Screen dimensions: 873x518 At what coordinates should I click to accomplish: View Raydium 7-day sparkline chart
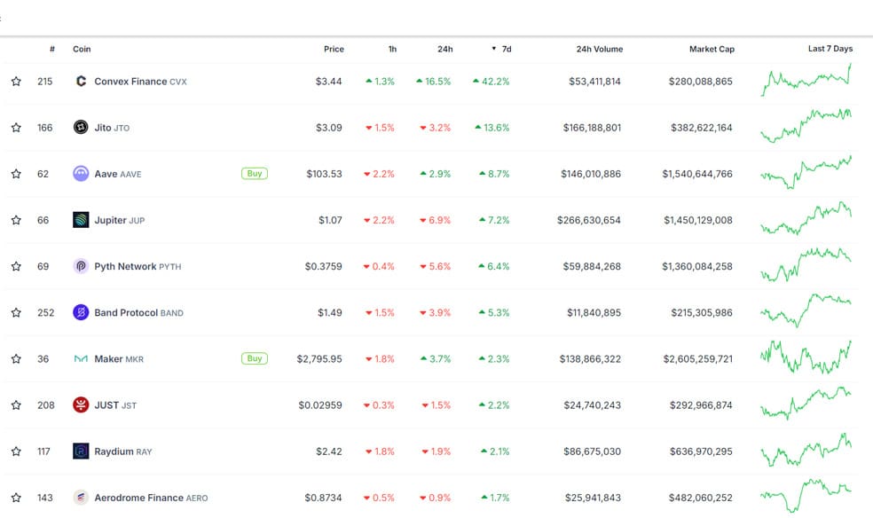tap(806, 450)
